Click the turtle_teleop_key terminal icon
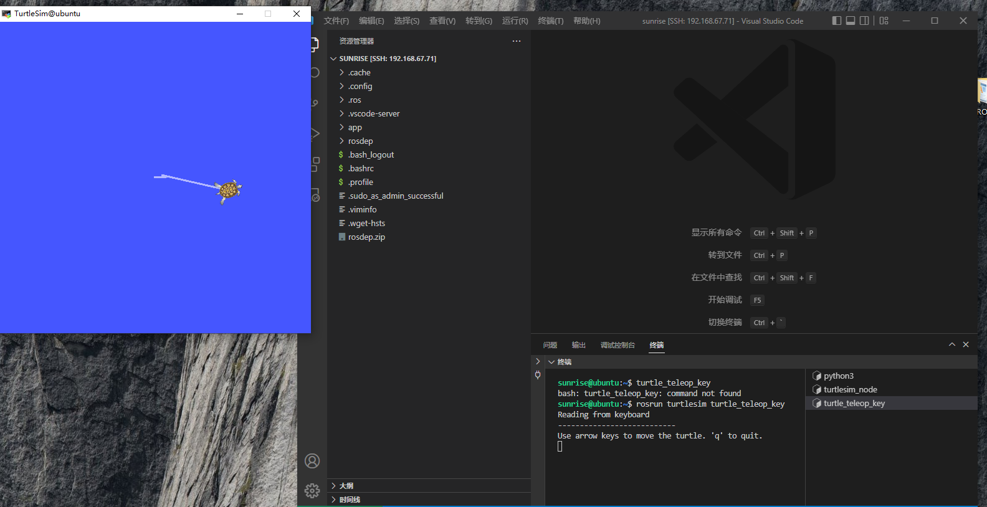Viewport: 987px width, 507px height. pyautogui.click(x=817, y=403)
